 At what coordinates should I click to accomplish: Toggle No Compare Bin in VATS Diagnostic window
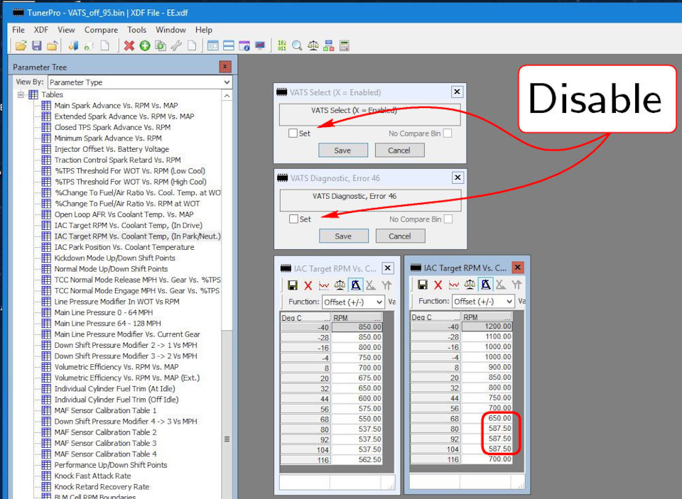(448, 219)
